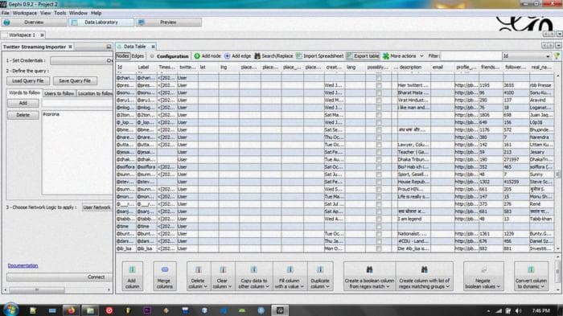The image size is (563, 316).
Task: Click the Firefox taskbar icon
Action: coord(71,310)
